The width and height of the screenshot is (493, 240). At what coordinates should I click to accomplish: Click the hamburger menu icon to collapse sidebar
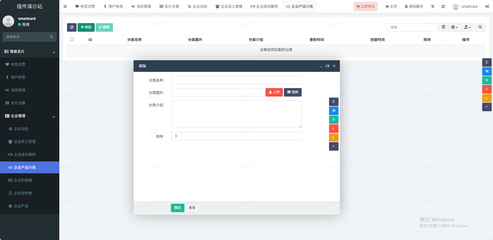click(x=65, y=6)
